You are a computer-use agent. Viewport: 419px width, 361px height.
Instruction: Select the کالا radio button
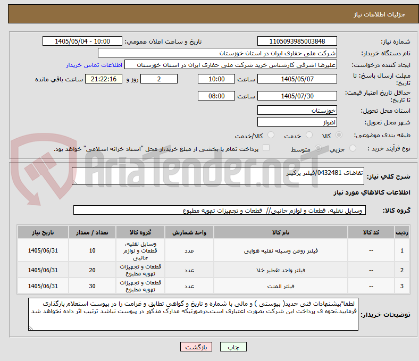pyautogui.click(x=339, y=135)
